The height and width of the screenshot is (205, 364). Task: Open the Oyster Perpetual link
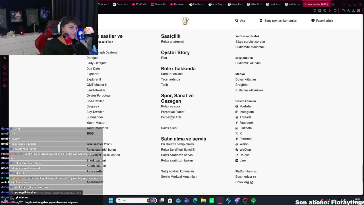tap(98, 96)
